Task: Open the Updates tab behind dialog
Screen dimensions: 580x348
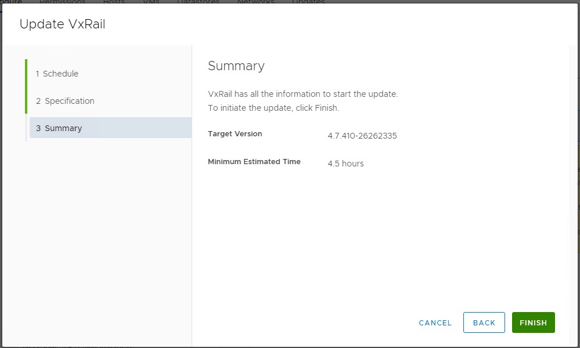Action: pyautogui.click(x=308, y=2)
